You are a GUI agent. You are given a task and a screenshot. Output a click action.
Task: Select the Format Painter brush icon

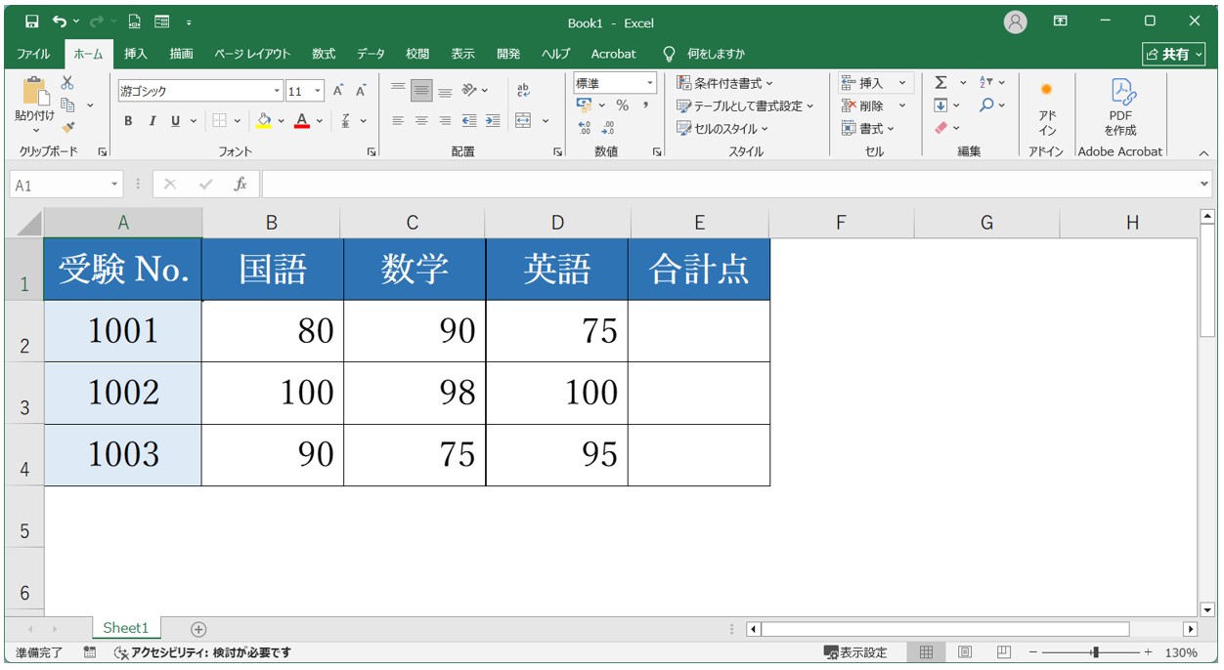(x=67, y=127)
